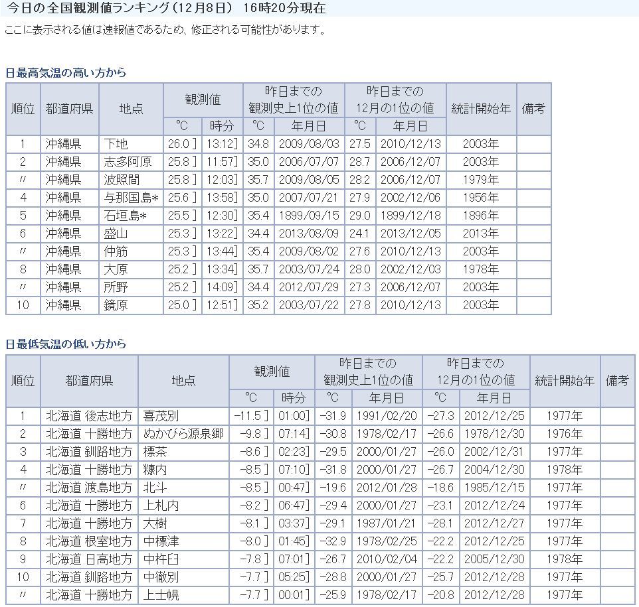Select the -11.5 observed low temperature

coord(250,416)
